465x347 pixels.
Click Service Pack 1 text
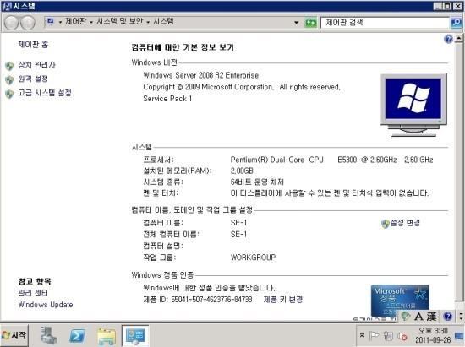click(x=167, y=99)
